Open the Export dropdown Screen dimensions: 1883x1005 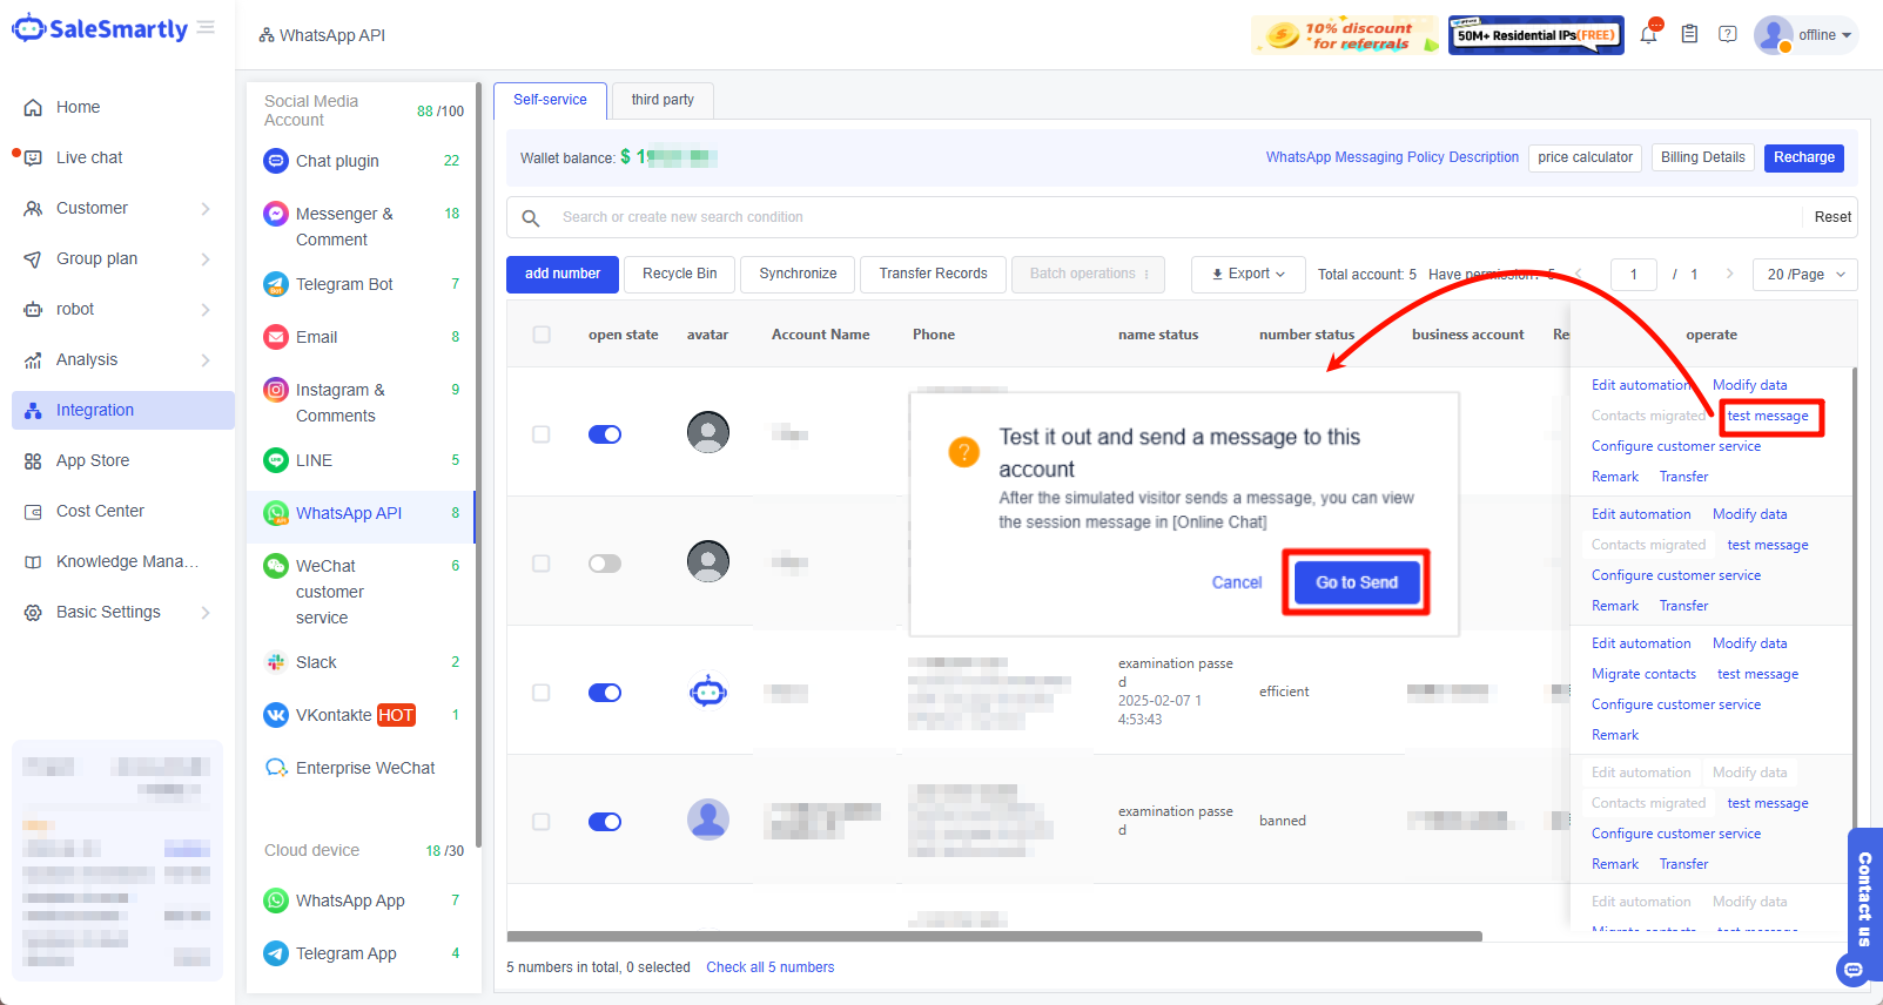1248,274
